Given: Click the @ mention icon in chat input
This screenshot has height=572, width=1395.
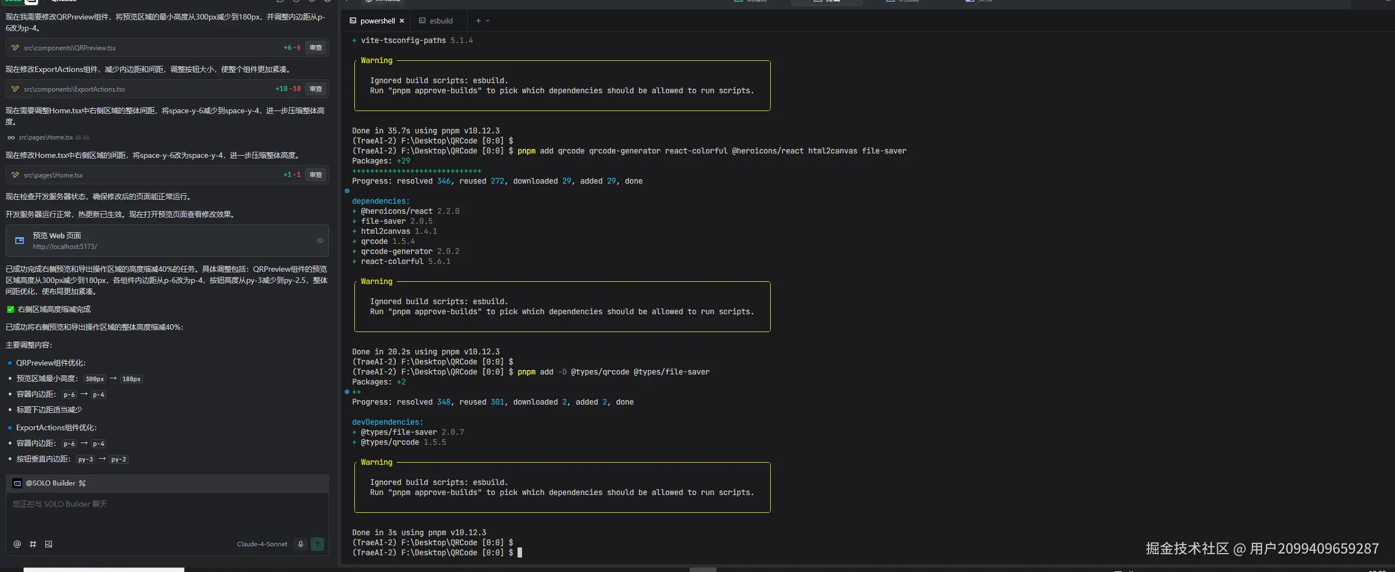Looking at the screenshot, I should pyautogui.click(x=17, y=544).
